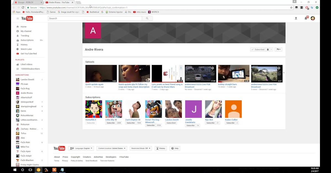Image resolution: width=331 pixels, height=173 pixels.
Task: Open HomeRBLX channel avatar
Action: 94,109
